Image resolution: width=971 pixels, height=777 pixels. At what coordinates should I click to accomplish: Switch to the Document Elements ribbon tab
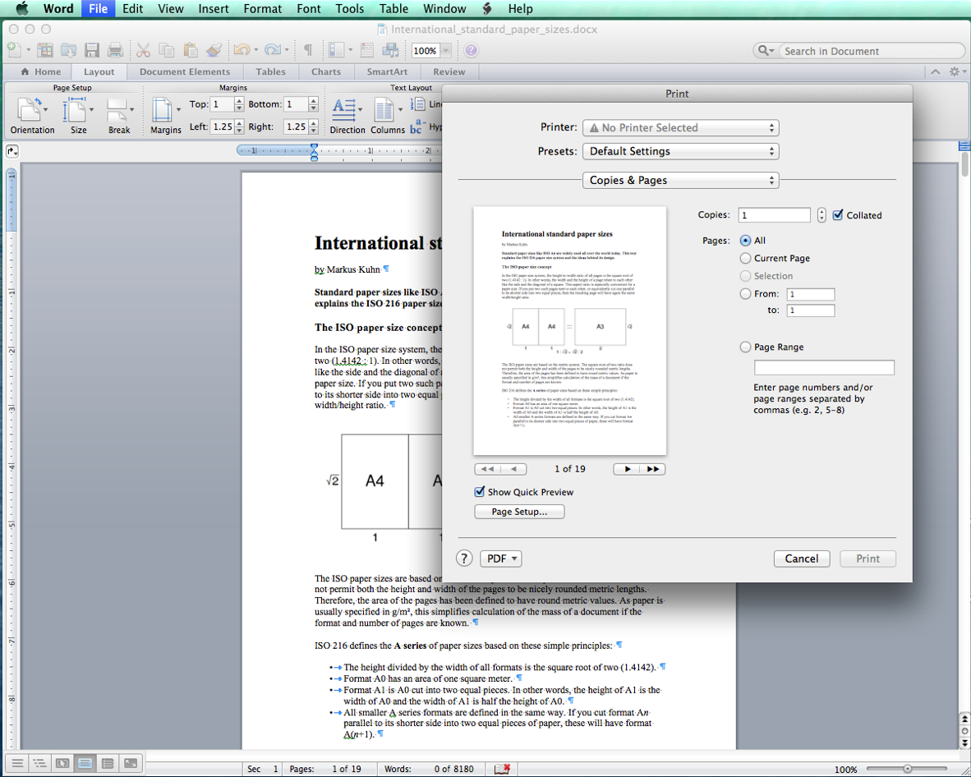[x=185, y=71]
